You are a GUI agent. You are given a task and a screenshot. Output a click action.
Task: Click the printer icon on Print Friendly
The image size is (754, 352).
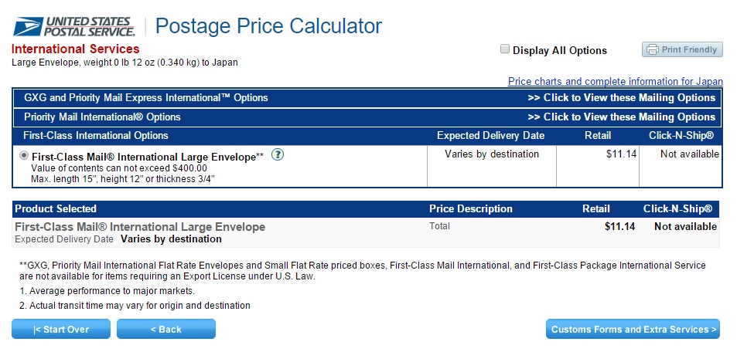pyautogui.click(x=653, y=49)
